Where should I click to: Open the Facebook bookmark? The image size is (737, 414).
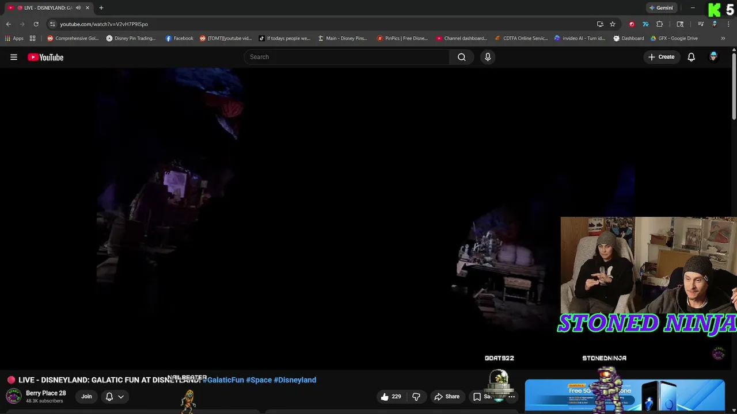179,39
